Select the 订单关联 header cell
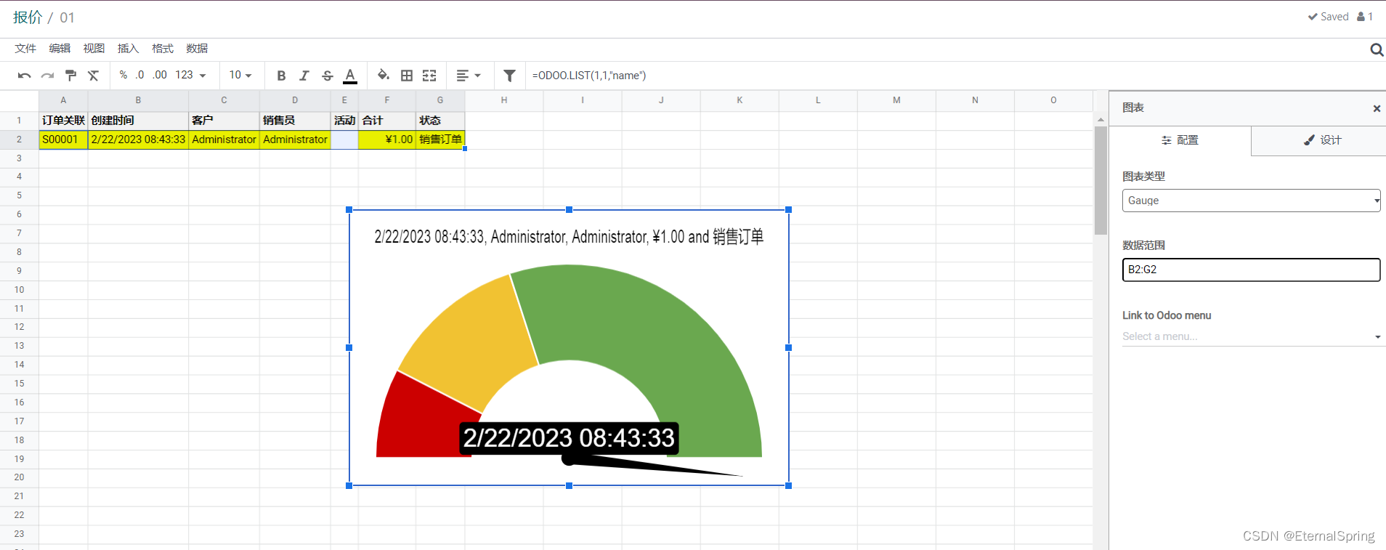The width and height of the screenshot is (1386, 550). pyautogui.click(x=63, y=121)
